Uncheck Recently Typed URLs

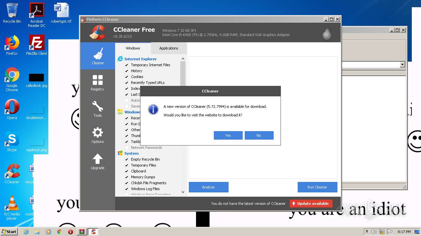pos(127,83)
